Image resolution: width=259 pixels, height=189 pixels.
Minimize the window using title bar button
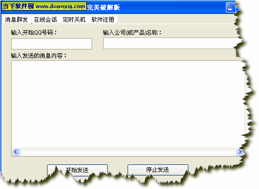[230, 8]
